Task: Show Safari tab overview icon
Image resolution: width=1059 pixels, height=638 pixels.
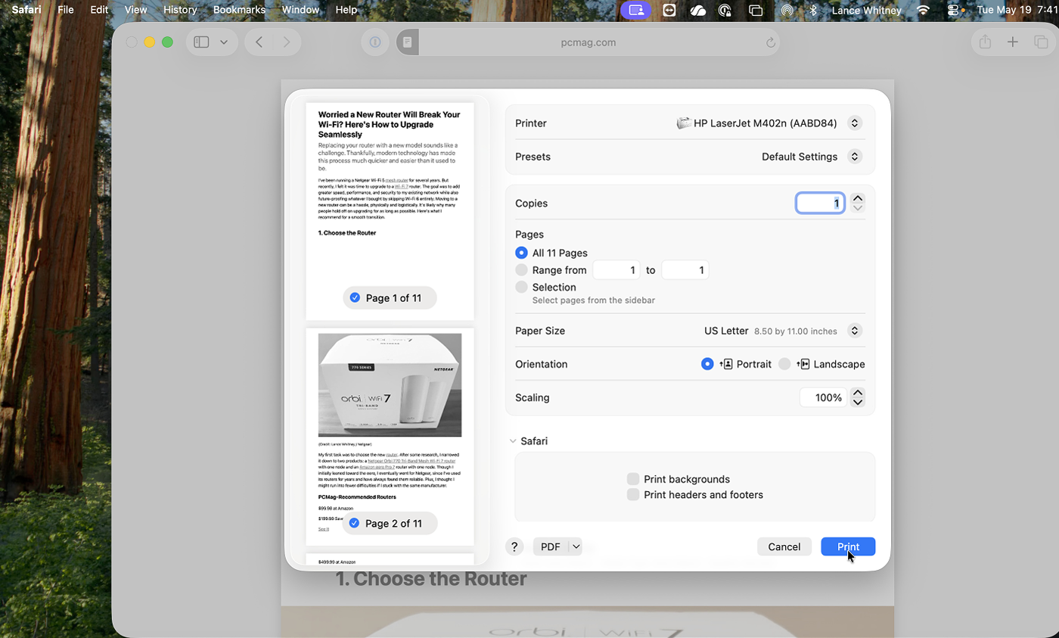Action: point(1041,42)
